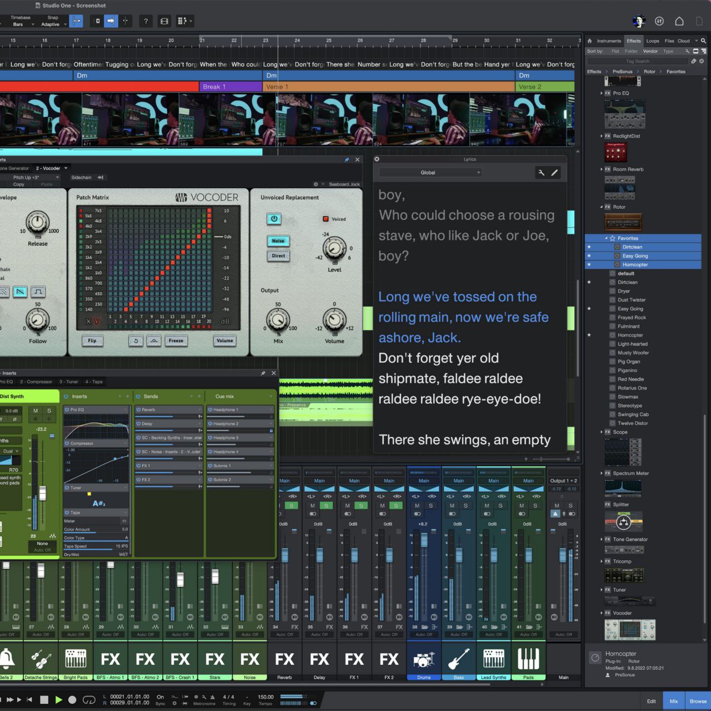Click the Drums channel volume fader
711x711 pixels.
(424, 540)
